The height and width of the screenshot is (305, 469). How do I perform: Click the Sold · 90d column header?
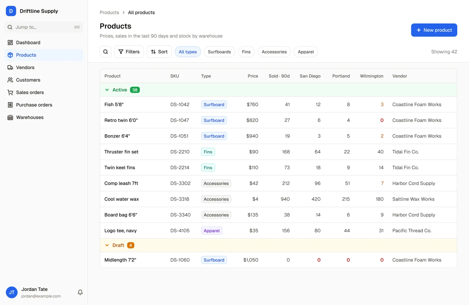pos(279,76)
